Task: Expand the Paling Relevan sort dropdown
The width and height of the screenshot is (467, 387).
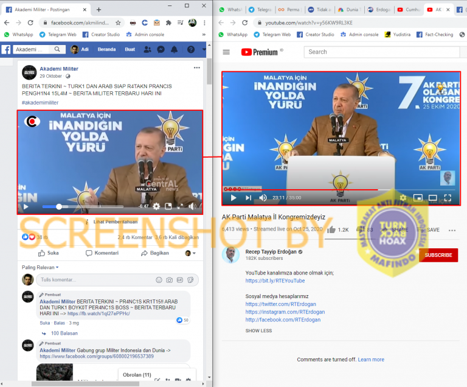Action: 40,268
